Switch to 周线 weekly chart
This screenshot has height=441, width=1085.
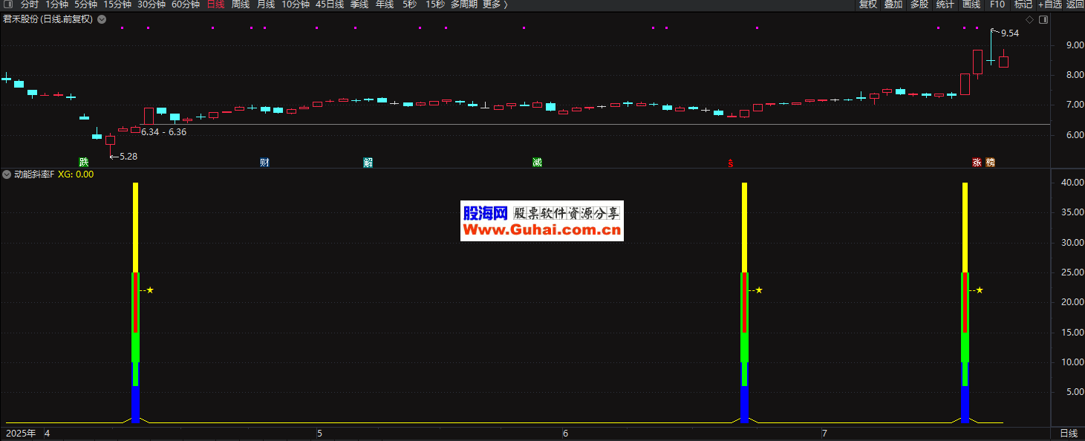(241, 4)
